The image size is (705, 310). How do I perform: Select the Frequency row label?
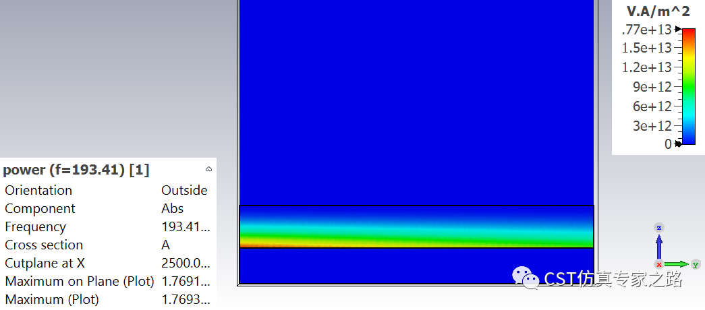coord(35,227)
